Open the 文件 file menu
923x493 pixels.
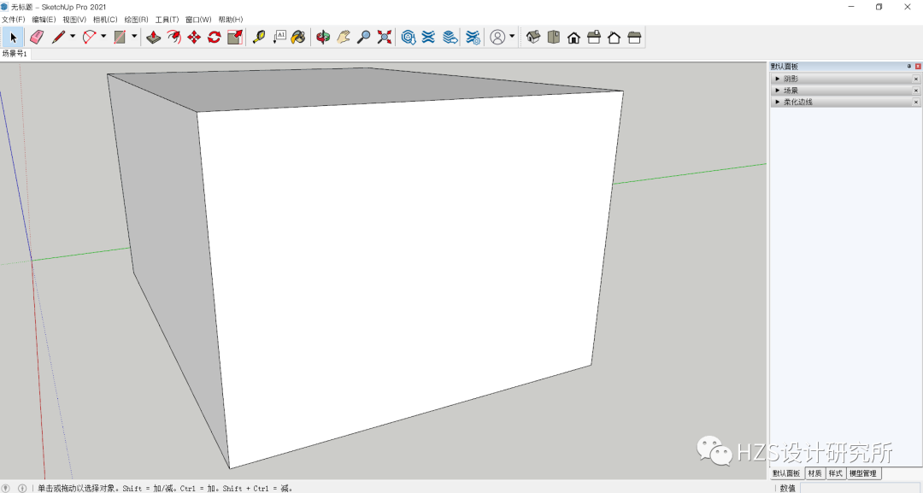15,19
